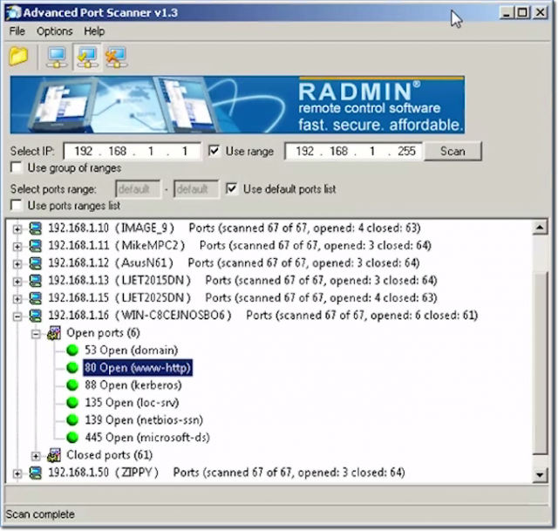Open the Help menu
Image resolution: width=558 pixels, height=531 pixels.
[x=94, y=31]
